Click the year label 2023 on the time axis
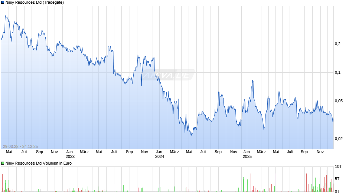The height and width of the screenshot is (195, 349). pos(70,156)
